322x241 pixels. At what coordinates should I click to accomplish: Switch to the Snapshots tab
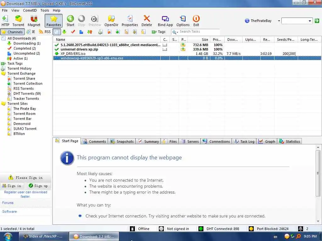[122, 142]
